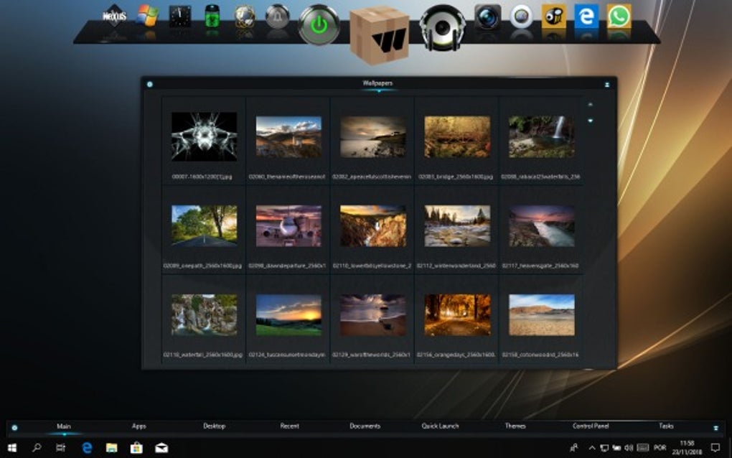732x458 pixels.
Task: Open WhatsApp from the dock
Action: tap(619, 17)
